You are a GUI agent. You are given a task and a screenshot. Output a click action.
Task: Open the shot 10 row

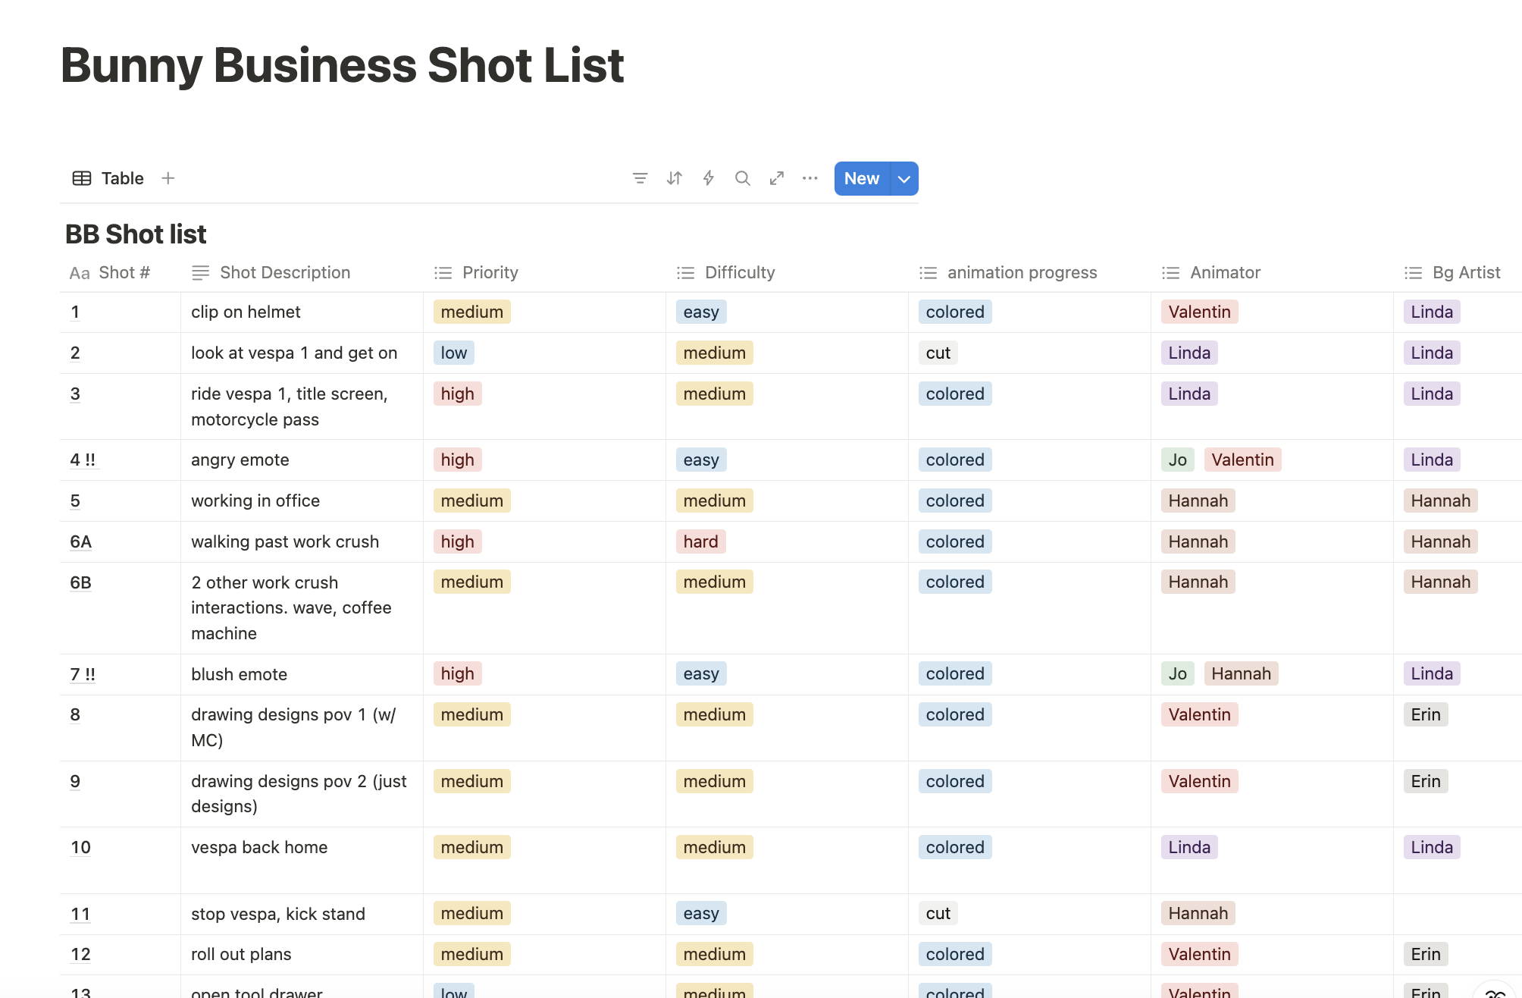pyautogui.click(x=80, y=847)
